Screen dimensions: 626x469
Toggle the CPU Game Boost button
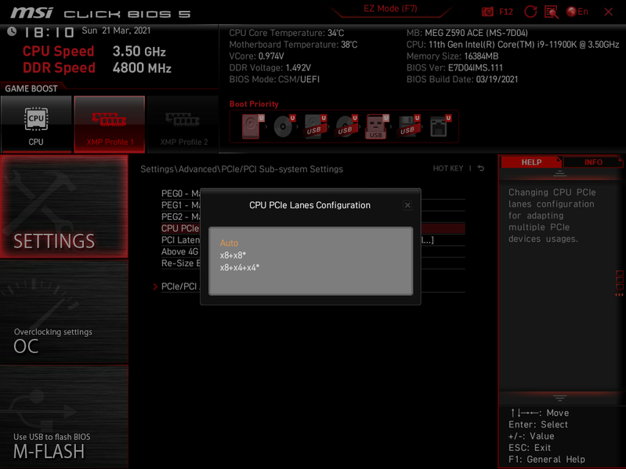pyautogui.click(x=36, y=124)
